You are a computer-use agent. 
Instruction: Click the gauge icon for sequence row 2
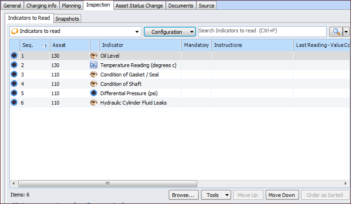tap(14, 65)
